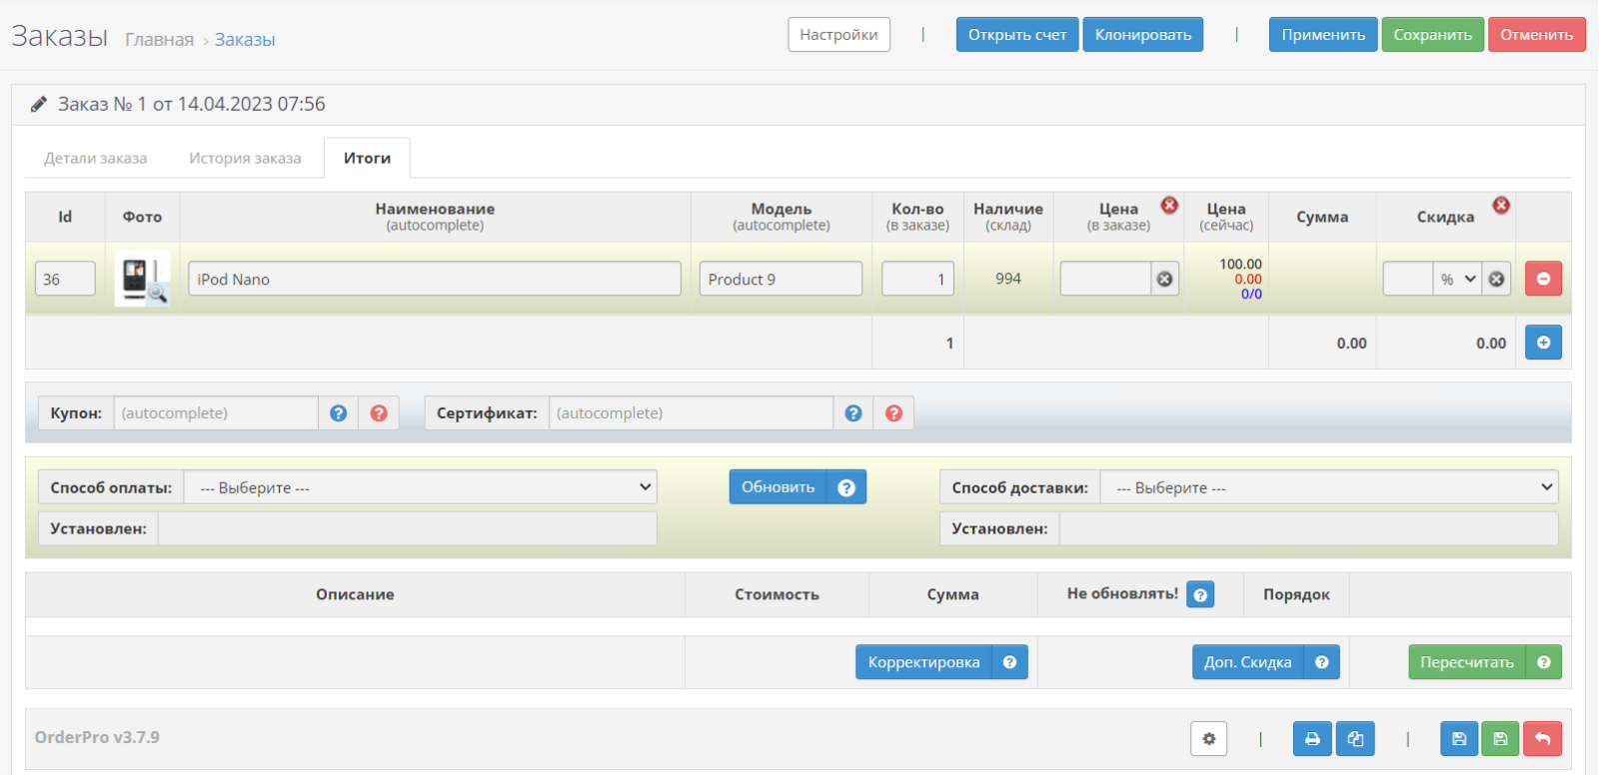The width and height of the screenshot is (1599, 775).
Task: Click red back arrow icon in footer
Action: (1542, 739)
